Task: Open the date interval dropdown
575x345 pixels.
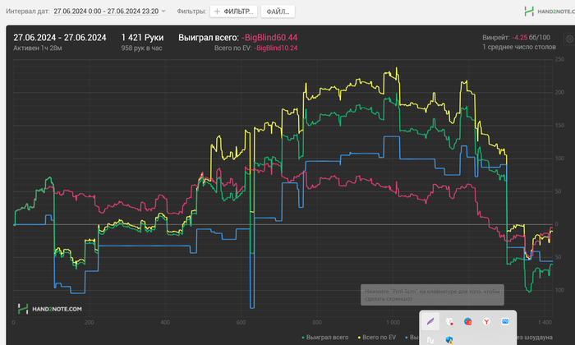Action: (163, 11)
